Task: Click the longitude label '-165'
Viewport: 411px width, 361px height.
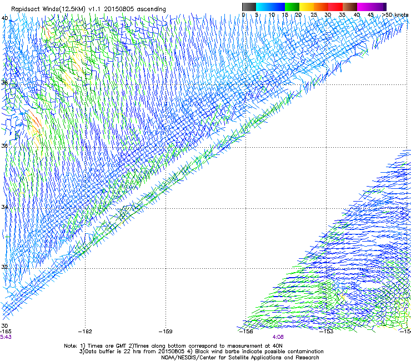Action: point(6,332)
